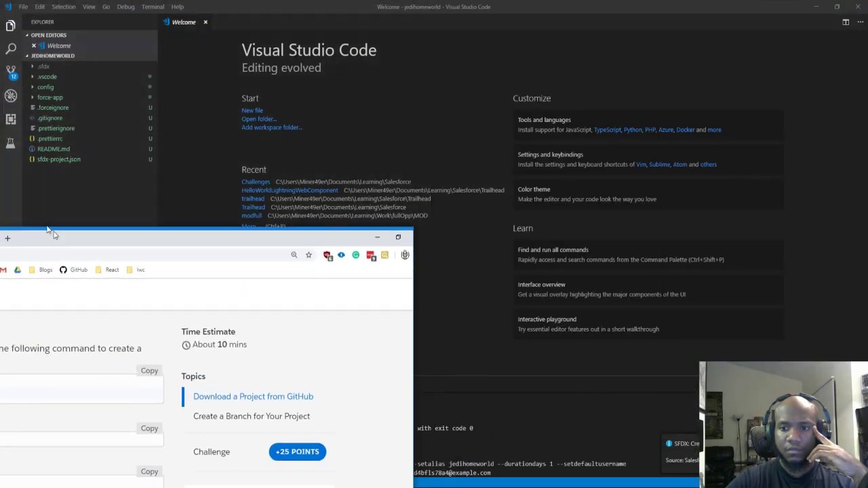This screenshot has width=868, height=488.
Task: Open the editor More Actions ellipsis menu
Action: (860, 22)
